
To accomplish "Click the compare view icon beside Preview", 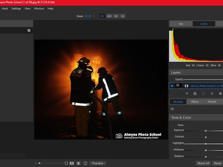I will pyautogui.click(x=85, y=163).
